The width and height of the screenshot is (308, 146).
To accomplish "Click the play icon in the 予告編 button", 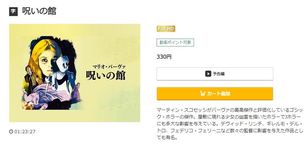I will [x=208, y=74].
